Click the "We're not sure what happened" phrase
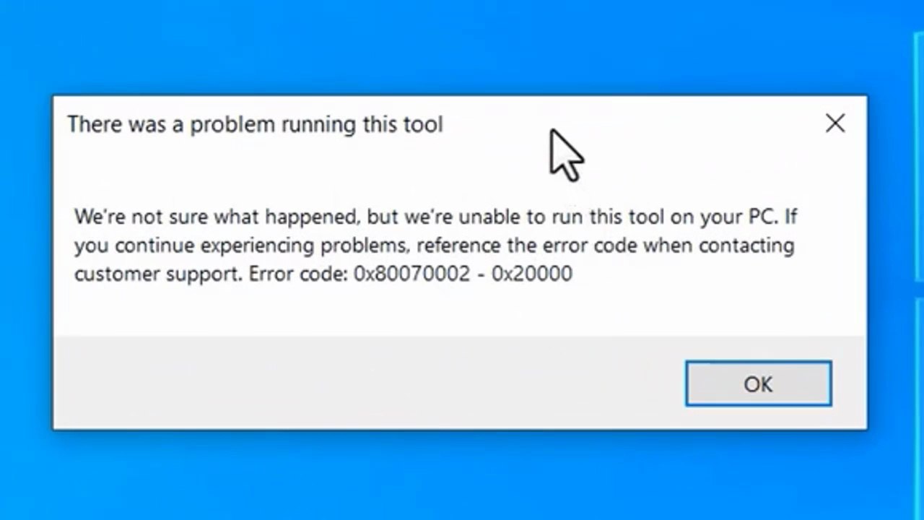924x520 pixels. point(216,217)
